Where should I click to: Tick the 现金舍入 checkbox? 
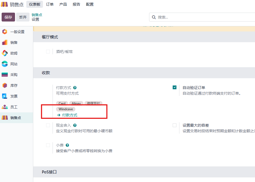tap(48, 125)
